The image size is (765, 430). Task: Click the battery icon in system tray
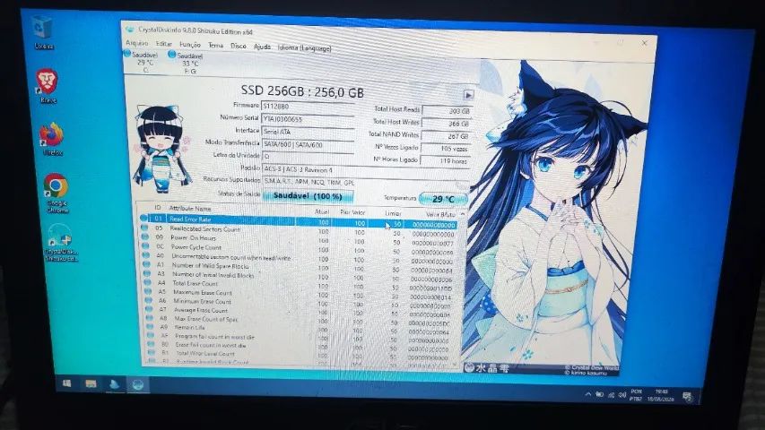(600, 394)
